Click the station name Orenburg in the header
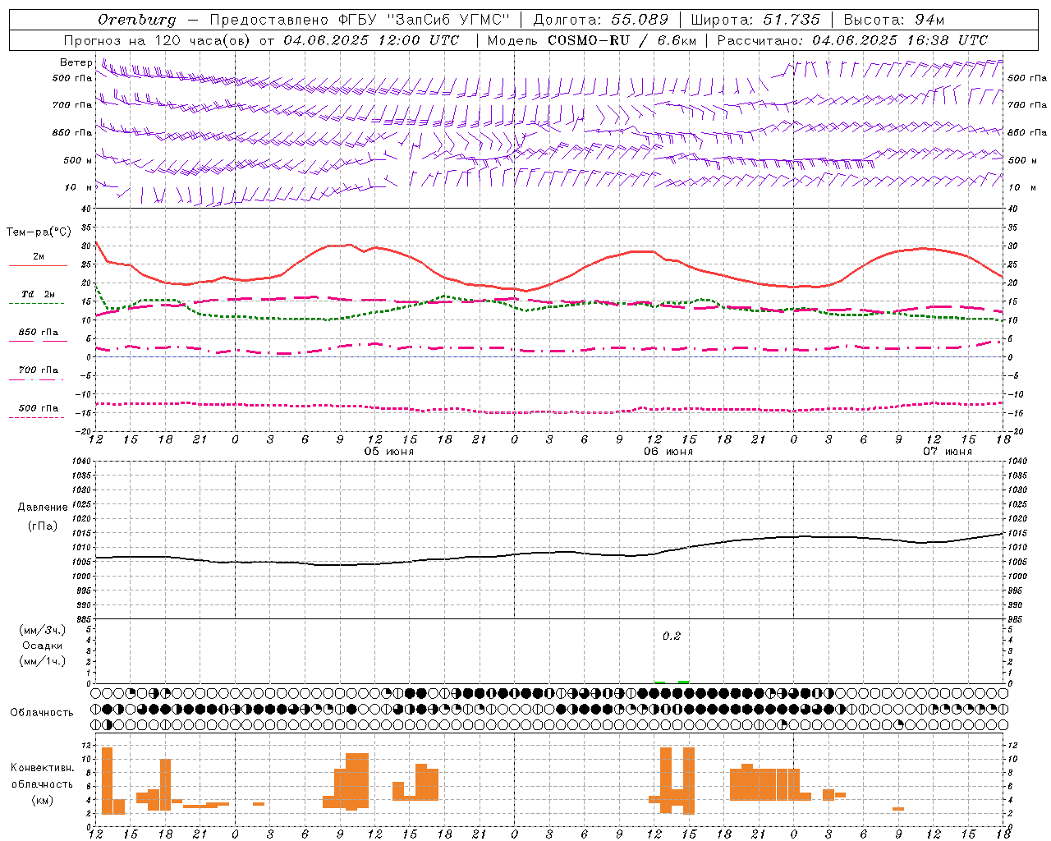This screenshot has width=1051, height=841. 136,20
